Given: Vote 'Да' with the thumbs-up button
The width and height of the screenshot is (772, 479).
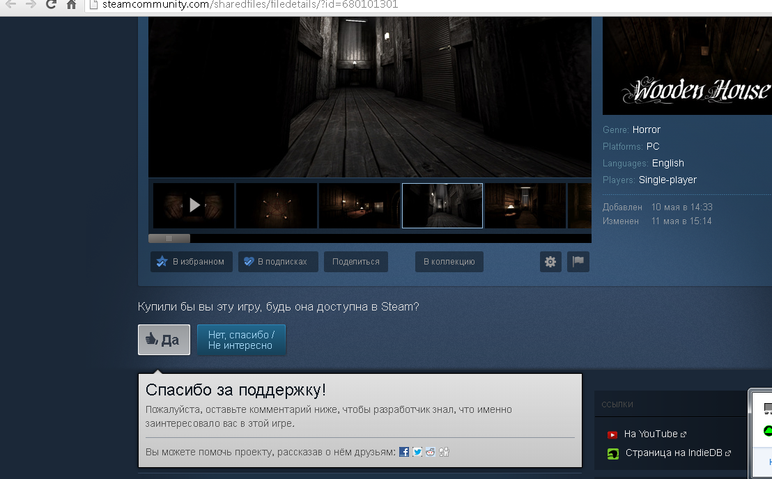Looking at the screenshot, I should [x=164, y=340].
